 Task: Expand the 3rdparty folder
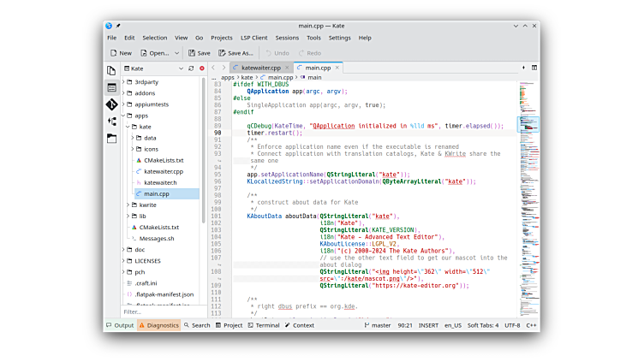click(x=125, y=82)
